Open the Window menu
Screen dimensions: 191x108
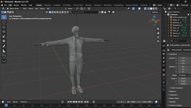point(24,5)
